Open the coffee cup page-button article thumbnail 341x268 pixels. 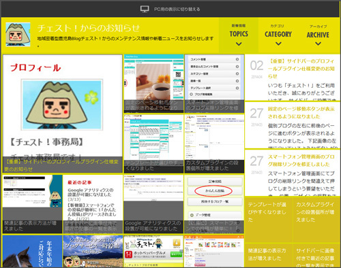(153, 84)
